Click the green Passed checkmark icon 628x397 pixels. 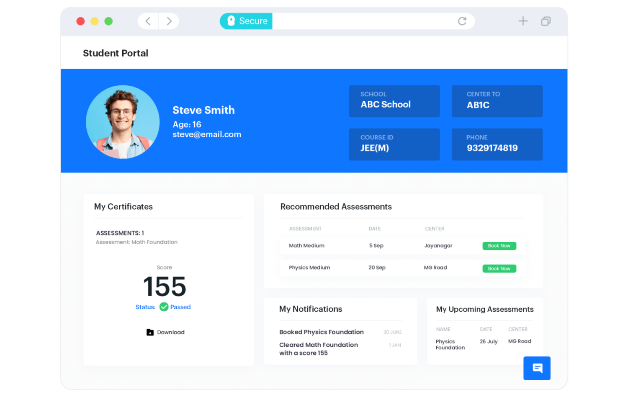point(163,307)
